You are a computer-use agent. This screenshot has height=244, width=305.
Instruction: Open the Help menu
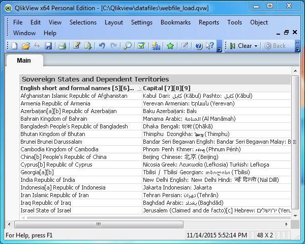[x=50, y=33]
